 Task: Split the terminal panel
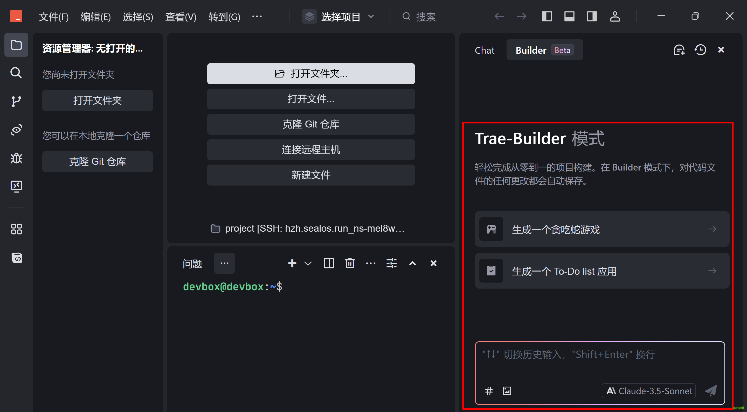coord(329,263)
